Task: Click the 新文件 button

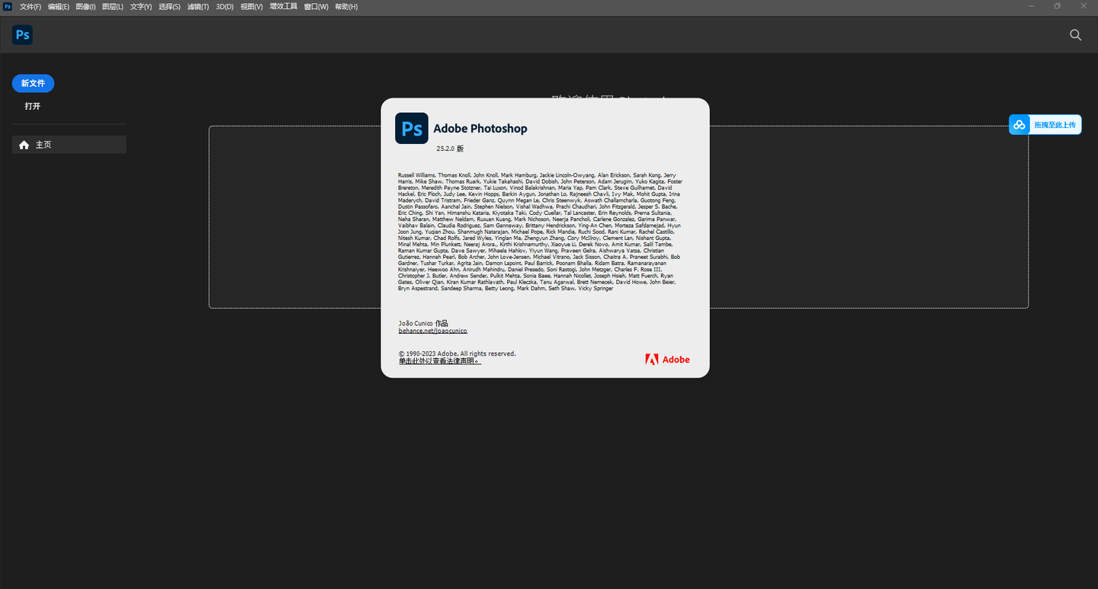Action: (33, 83)
